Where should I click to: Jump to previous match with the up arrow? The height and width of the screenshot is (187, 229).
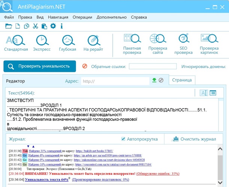[33, 147]
